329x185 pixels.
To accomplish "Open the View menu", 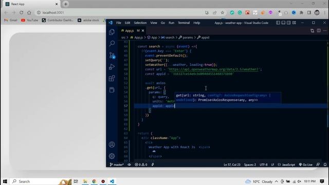I will pyautogui.click(x=154, y=23).
